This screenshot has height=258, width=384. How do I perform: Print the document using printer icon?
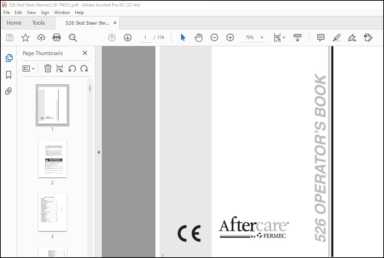[x=57, y=38]
